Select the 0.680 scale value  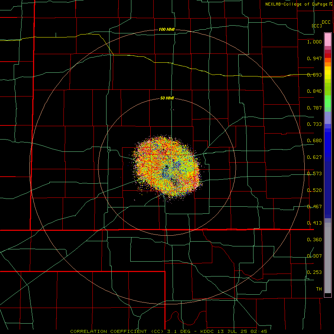(314, 141)
